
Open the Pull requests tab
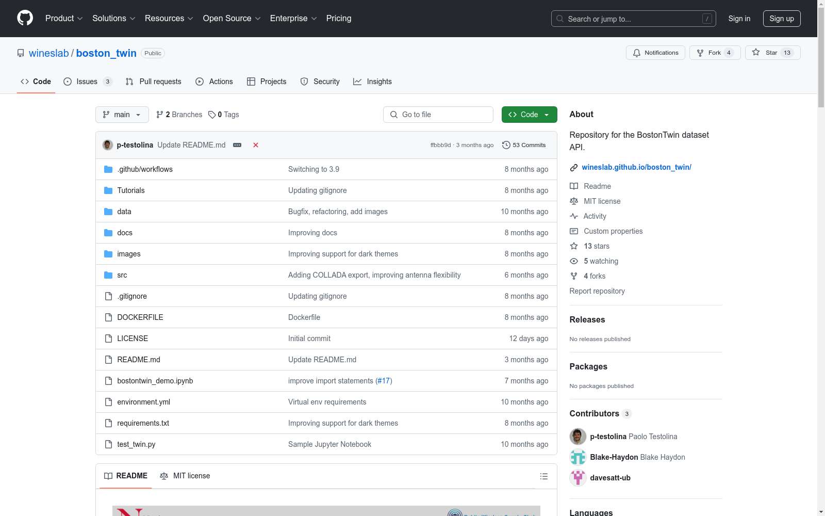pos(154,82)
